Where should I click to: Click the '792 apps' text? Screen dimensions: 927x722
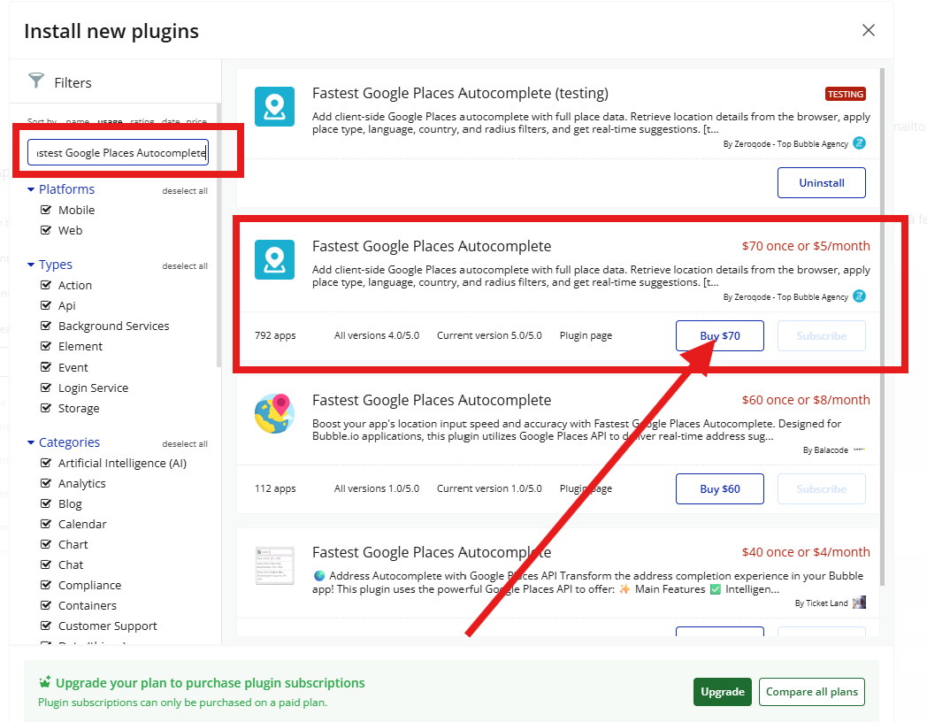pyautogui.click(x=275, y=335)
